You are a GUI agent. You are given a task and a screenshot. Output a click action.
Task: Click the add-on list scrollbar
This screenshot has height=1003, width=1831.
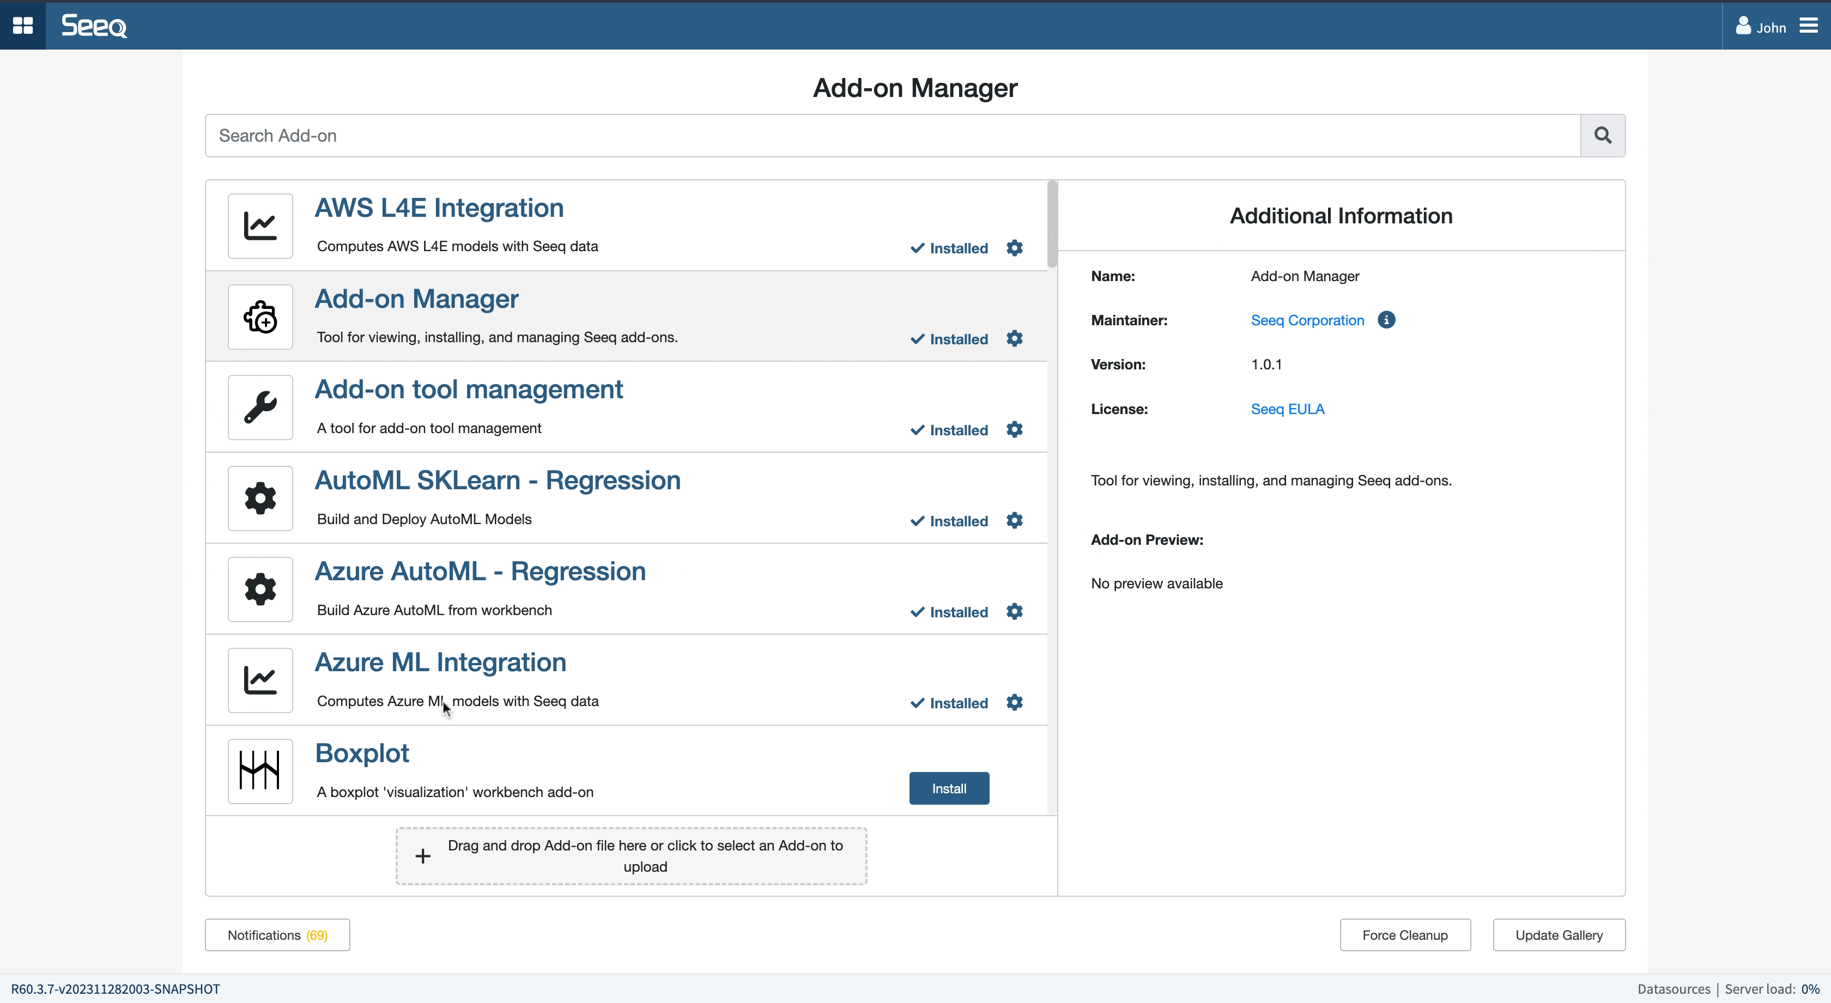(1052, 224)
